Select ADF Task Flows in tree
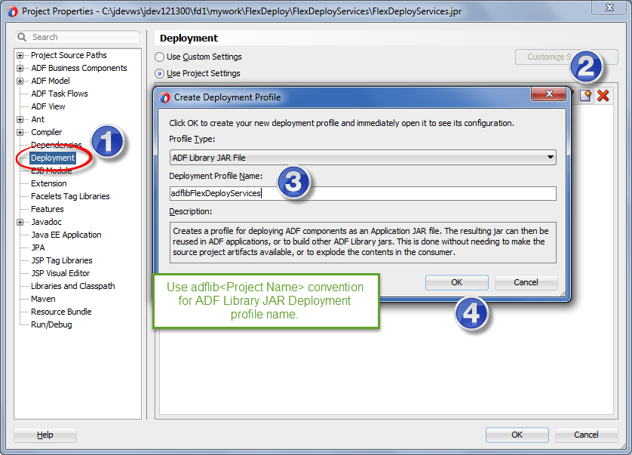 click(x=60, y=94)
